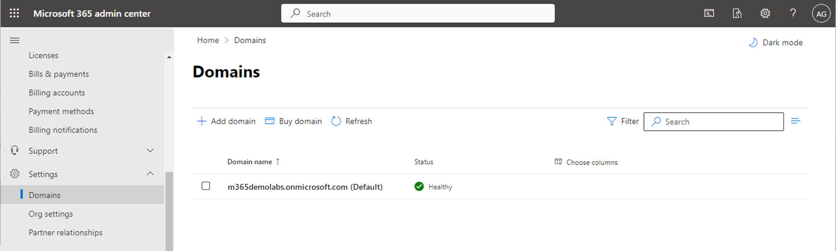The width and height of the screenshot is (836, 251).
Task: Select the m365demolabs.onmicrosoft.com checkbox
Action: (x=205, y=186)
